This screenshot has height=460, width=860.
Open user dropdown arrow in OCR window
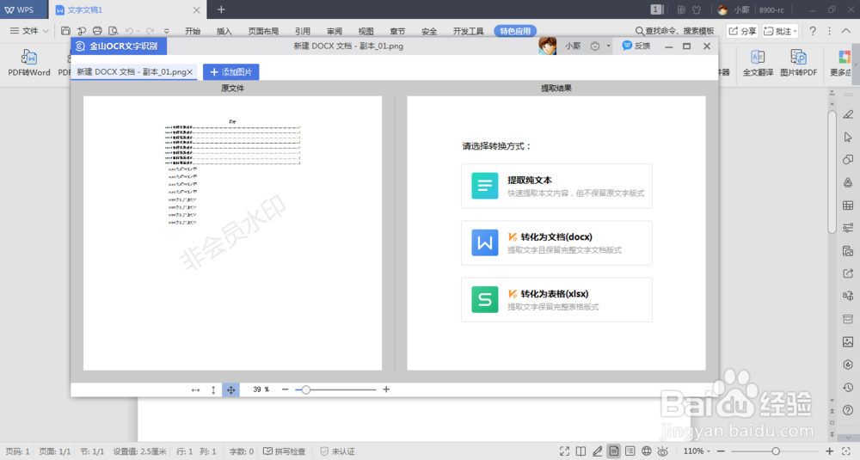608,46
